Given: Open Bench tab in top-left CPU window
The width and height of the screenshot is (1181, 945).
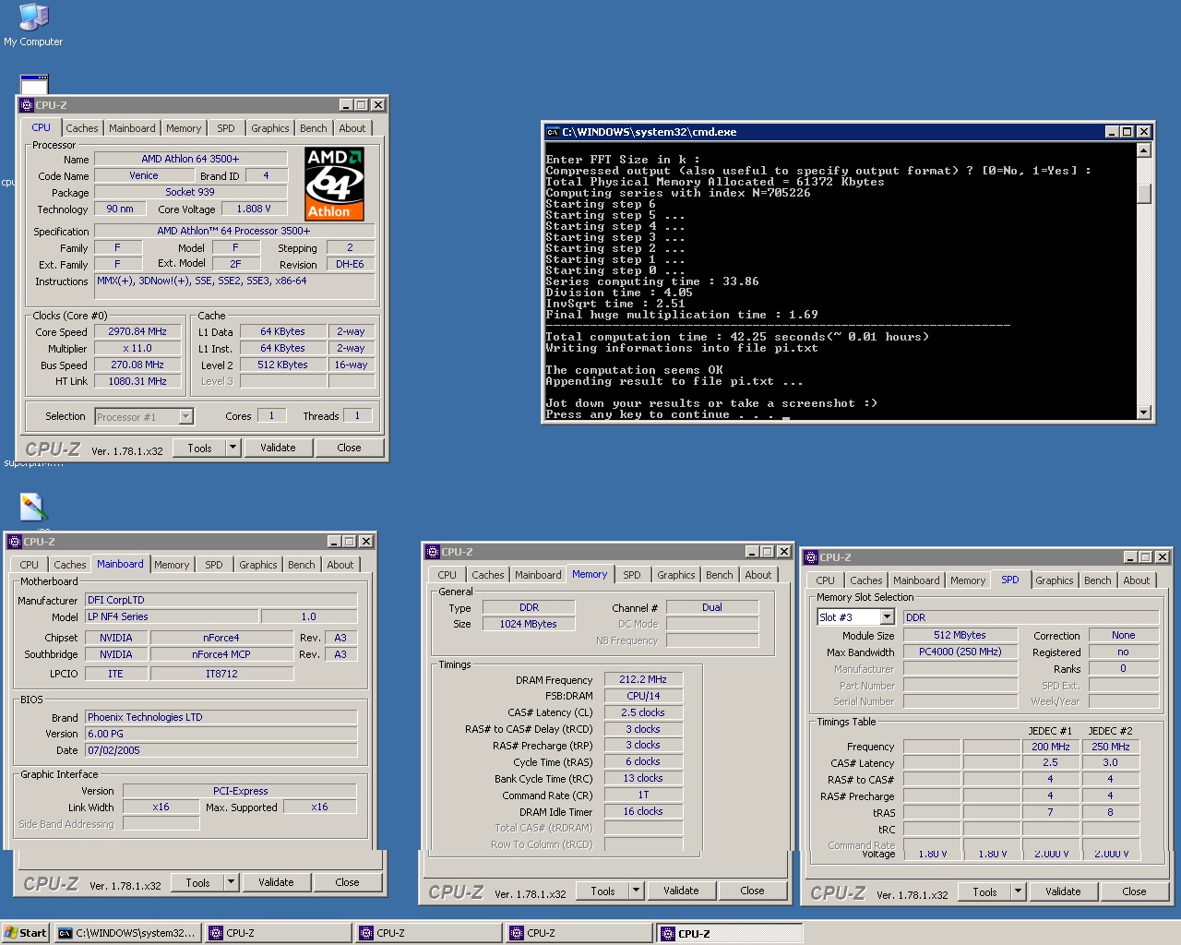Looking at the screenshot, I should pos(314,128).
